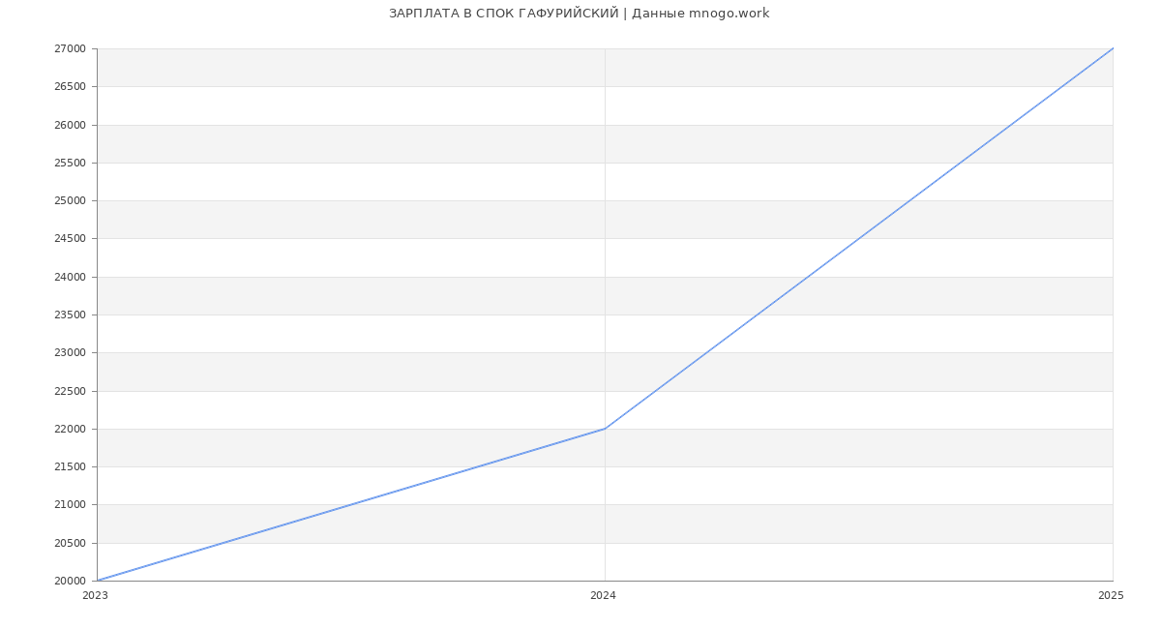Select the 24500 y-axis label

tap(70, 239)
